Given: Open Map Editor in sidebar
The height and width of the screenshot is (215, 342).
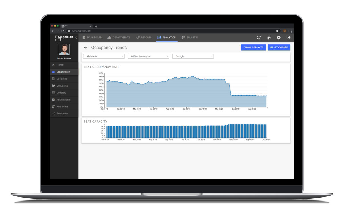Looking at the screenshot, I should [x=64, y=107].
